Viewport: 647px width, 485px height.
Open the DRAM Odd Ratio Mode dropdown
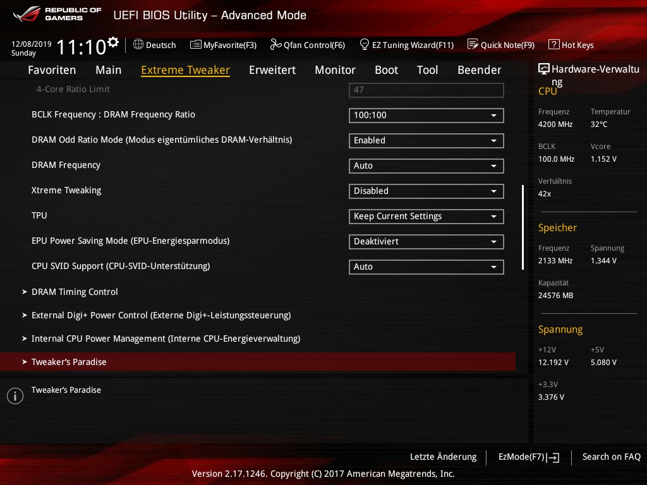[x=426, y=141]
